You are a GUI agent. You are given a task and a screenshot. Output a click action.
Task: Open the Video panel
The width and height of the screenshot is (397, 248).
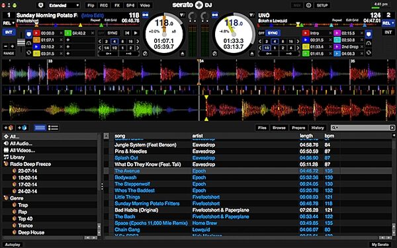[x=145, y=5]
